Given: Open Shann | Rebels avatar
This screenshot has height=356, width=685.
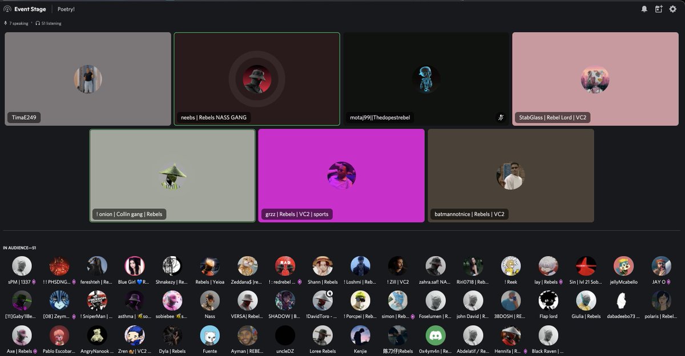Looking at the screenshot, I should coord(323,266).
